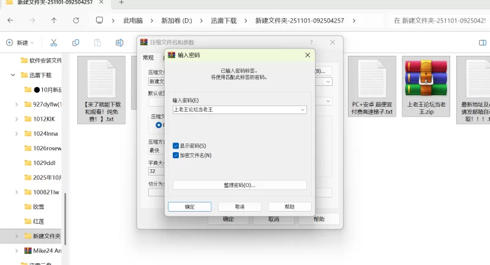Toggle the 显示密码(S) checkbox
490x265 pixels.
coord(176,146)
